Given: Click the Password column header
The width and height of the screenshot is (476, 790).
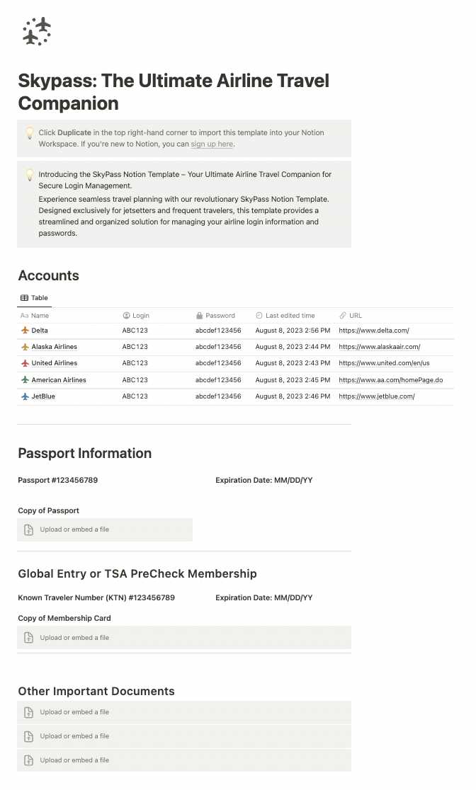Looking at the screenshot, I should (x=220, y=316).
